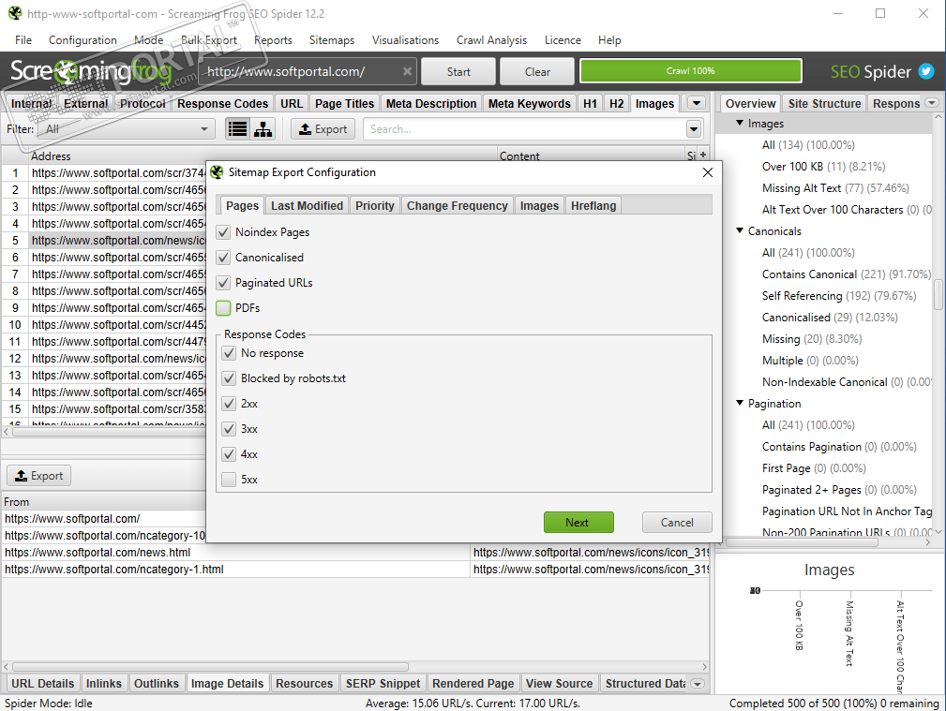Open the Rendered Page bottom tab
946x711 pixels.
[x=473, y=683]
